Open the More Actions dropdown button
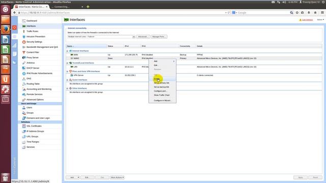This screenshot has width=326, height=183. pyautogui.click(x=117, y=177)
